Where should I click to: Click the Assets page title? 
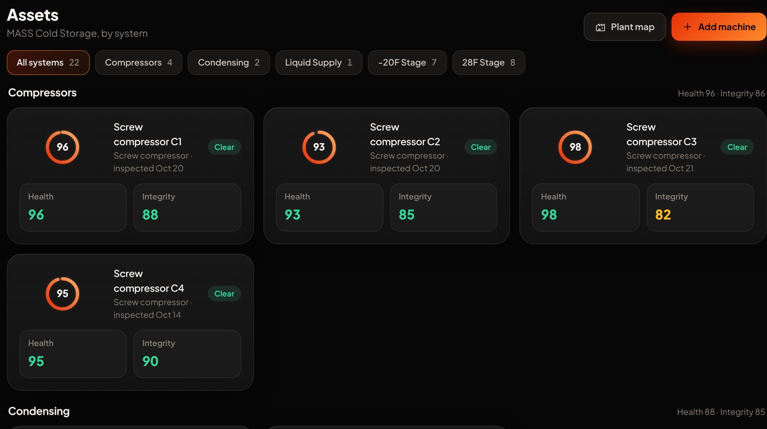click(33, 15)
